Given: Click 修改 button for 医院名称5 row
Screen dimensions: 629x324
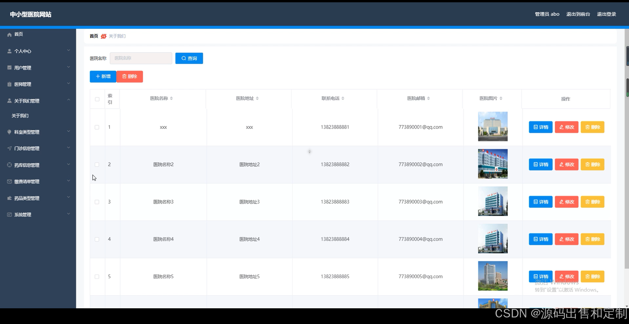Looking at the screenshot, I should [566, 277].
